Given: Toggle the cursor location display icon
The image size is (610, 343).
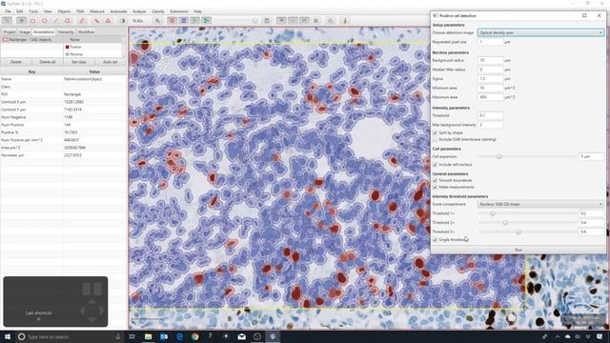Looking at the screenshot, I should (x=293, y=21).
